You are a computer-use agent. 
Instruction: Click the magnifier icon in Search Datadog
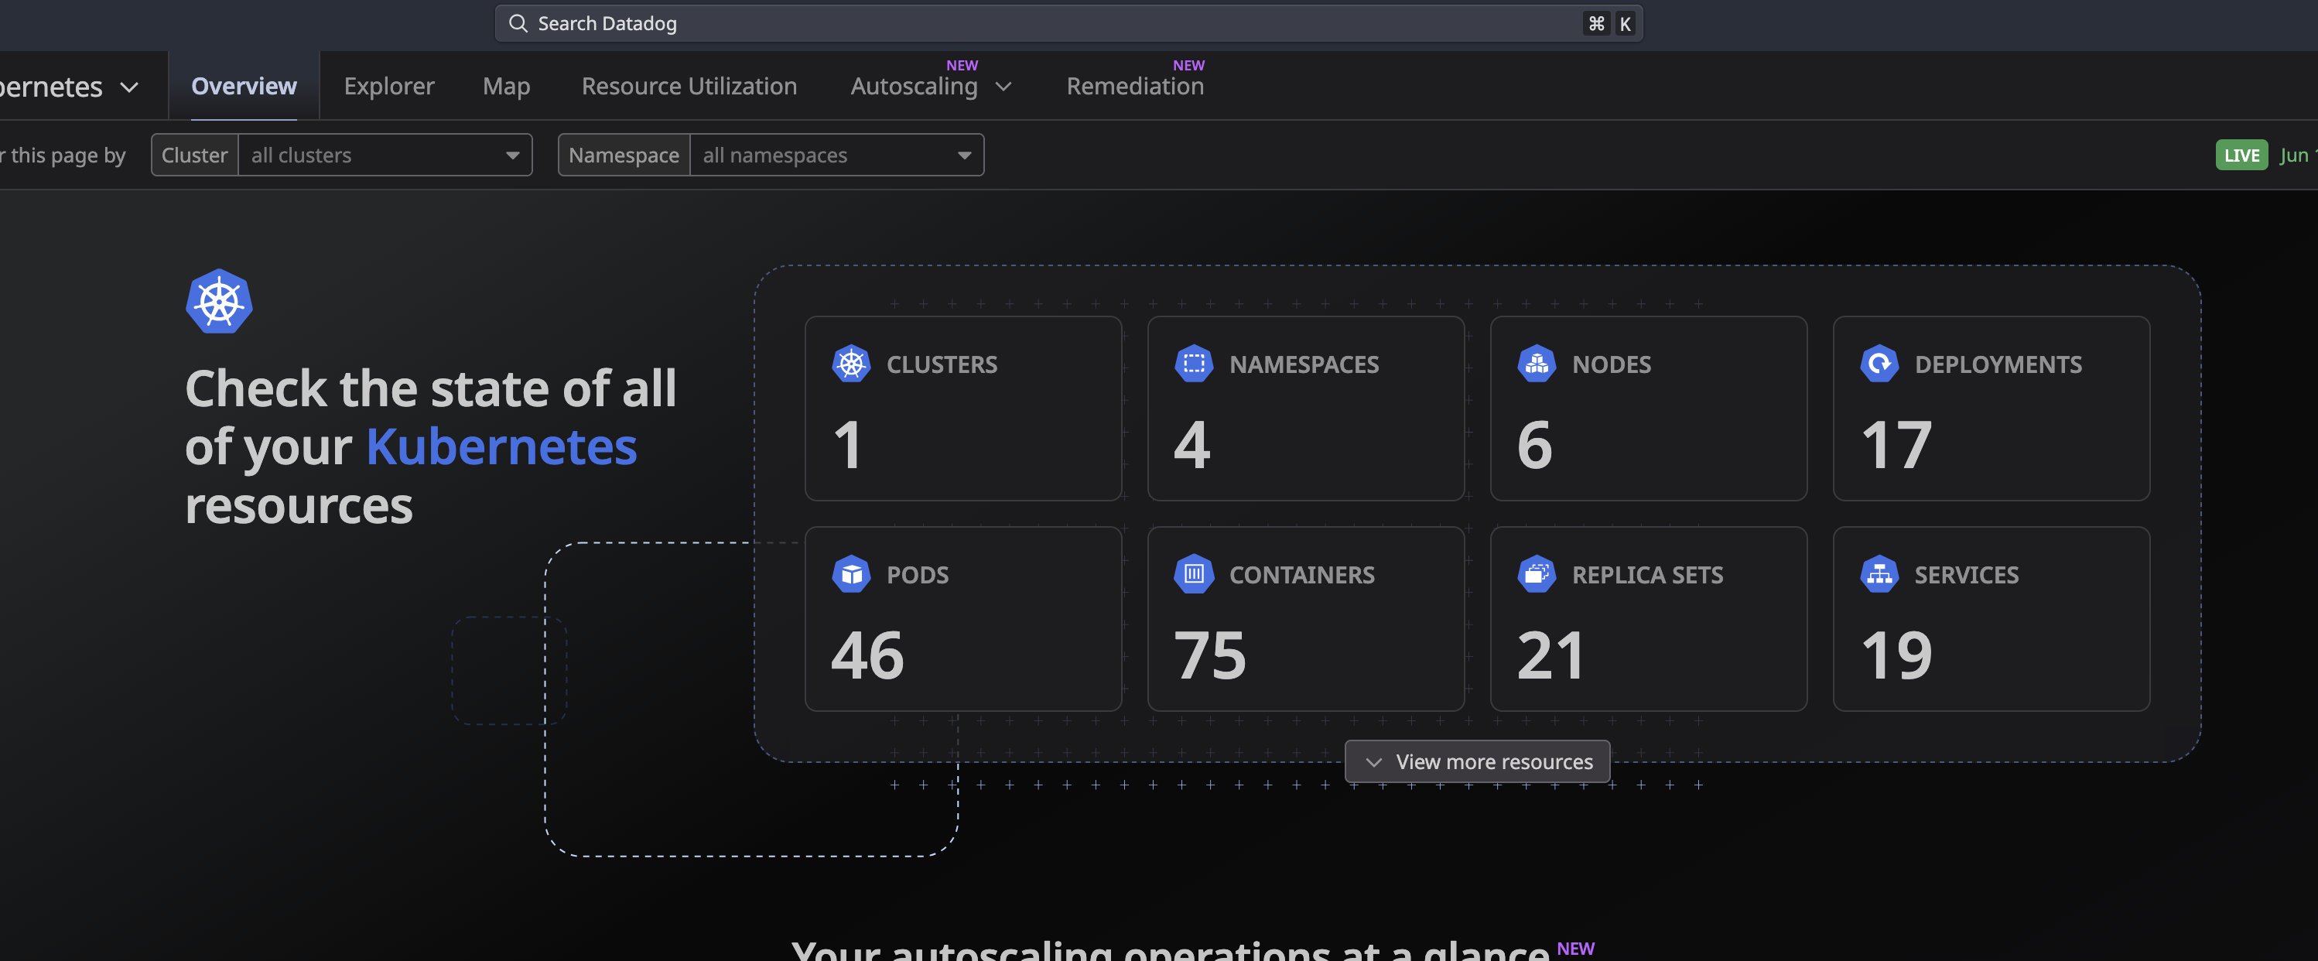(518, 23)
